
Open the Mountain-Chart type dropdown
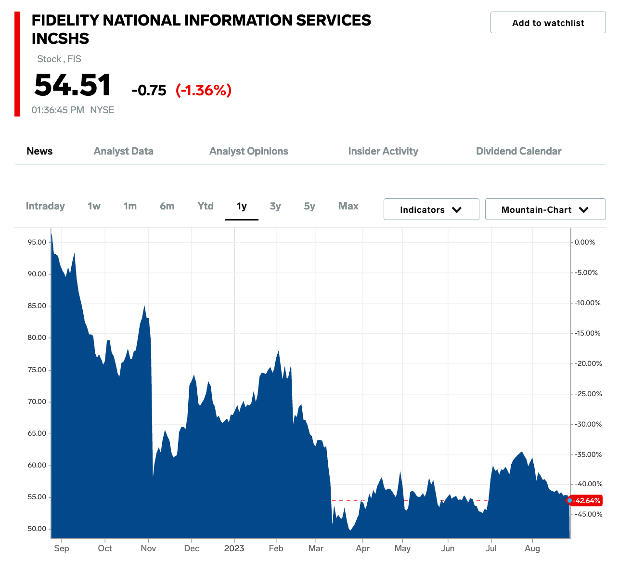point(545,209)
